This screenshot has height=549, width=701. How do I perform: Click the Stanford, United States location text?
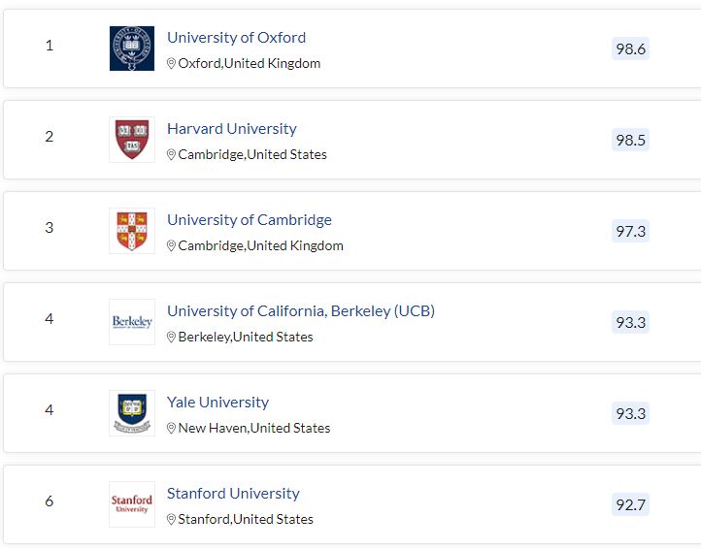click(246, 520)
